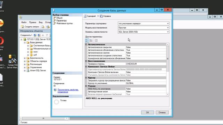The image size is (223, 125).
Task: Click the connect icon in Object Explorer toolbar
Action: tap(35, 35)
